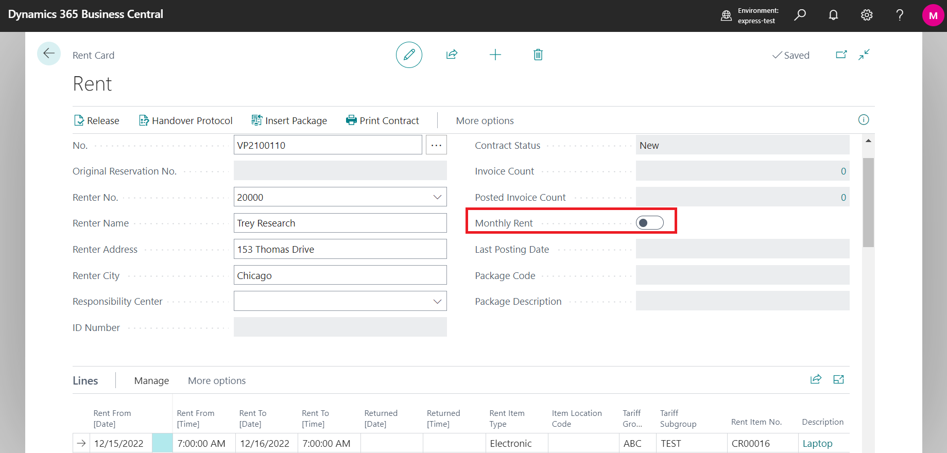Screen dimensions: 947x453
Task: Open notifications bell icon
Action: click(833, 15)
